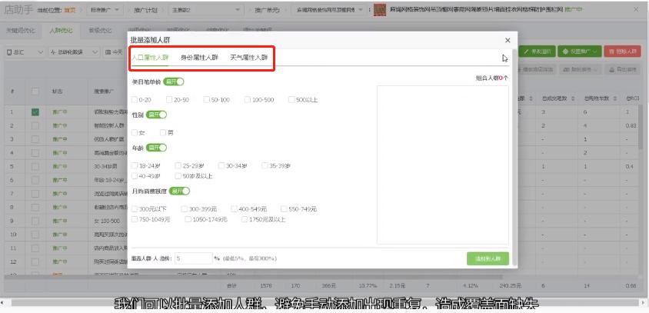Close the 批量添加人群 dialog
Screen dimensions: 649x313
coord(508,40)
